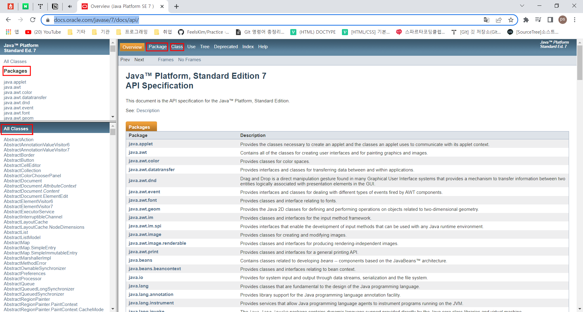Click packages frame scroll down arrow
Screen dimensions: 583x312
[113, 117]
